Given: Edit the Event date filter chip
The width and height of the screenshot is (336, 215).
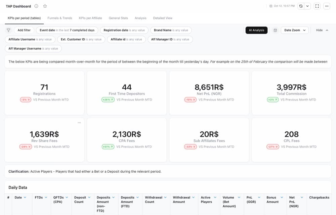Looking at the screenshot, I should [x=67, y=30].
